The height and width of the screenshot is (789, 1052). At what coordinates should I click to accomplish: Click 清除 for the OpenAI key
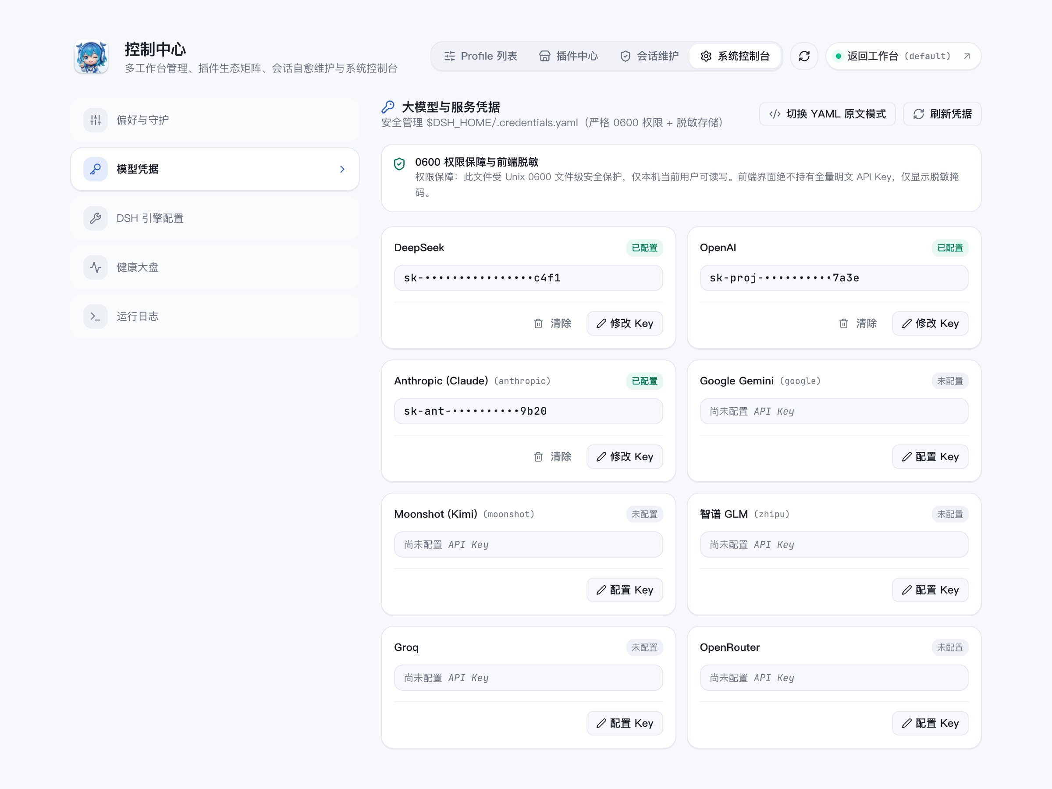(858, 324)
